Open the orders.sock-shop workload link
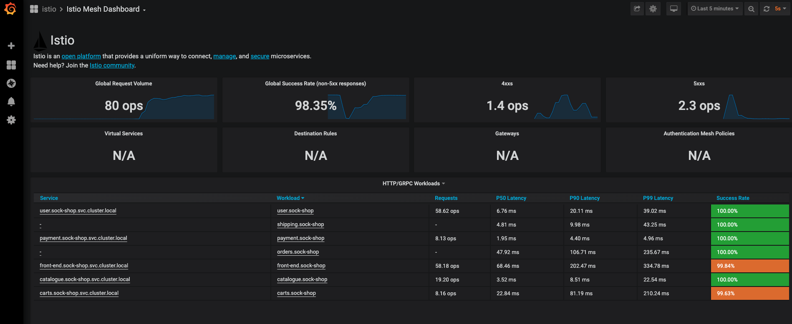The image size is (792, 324). click(x=298, y=252)
